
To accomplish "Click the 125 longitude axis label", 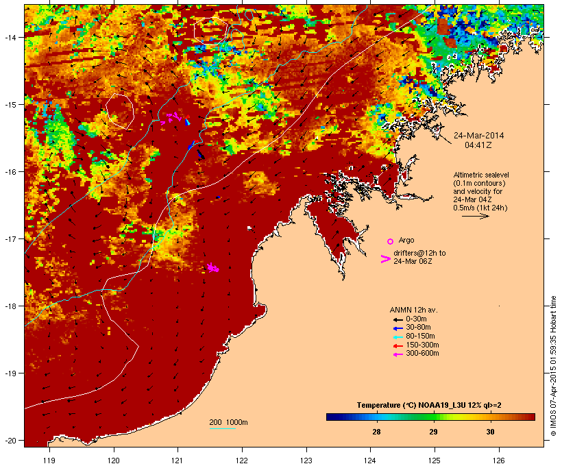I will (435, 461).
